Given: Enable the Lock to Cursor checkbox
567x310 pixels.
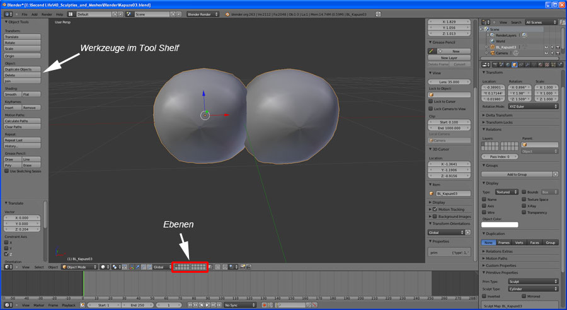Looking at the screenshot, I should coord(431,101).
